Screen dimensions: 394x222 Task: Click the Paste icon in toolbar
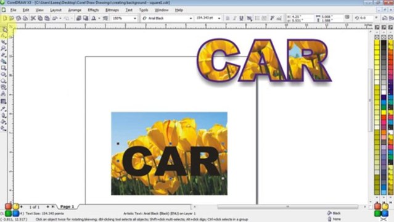tap(47, 18)
